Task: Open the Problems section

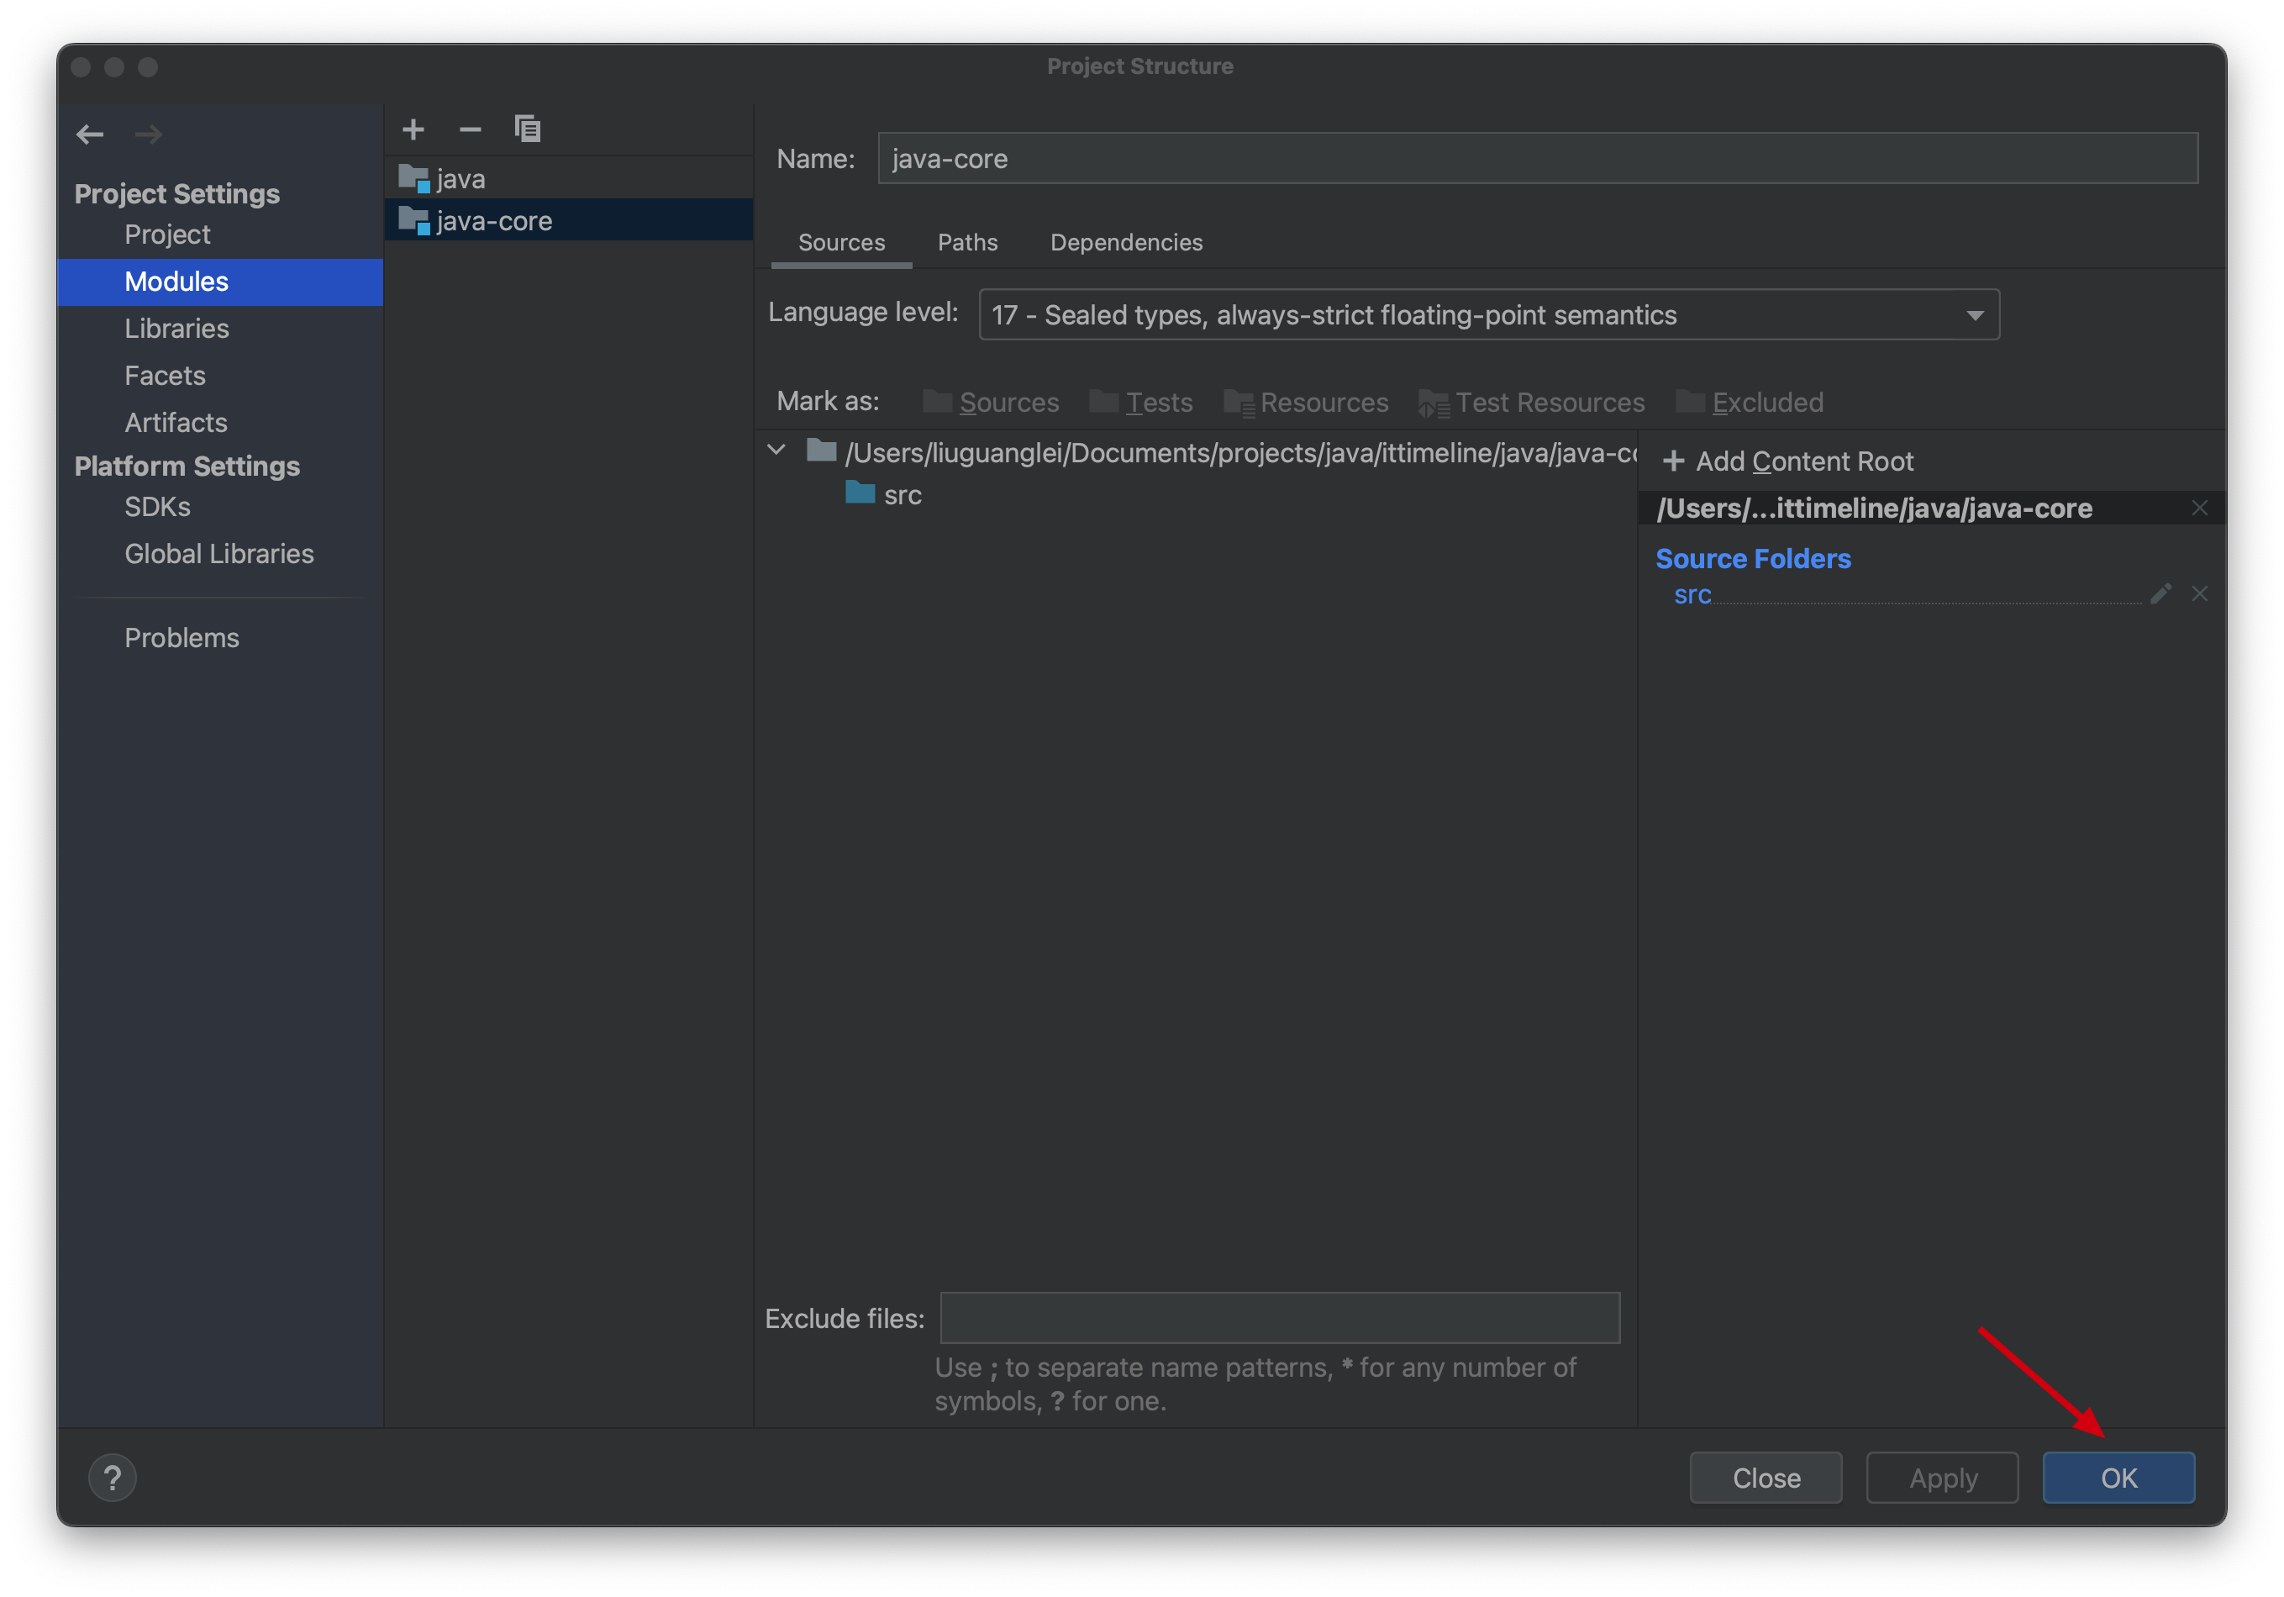Action: [181, 638]
